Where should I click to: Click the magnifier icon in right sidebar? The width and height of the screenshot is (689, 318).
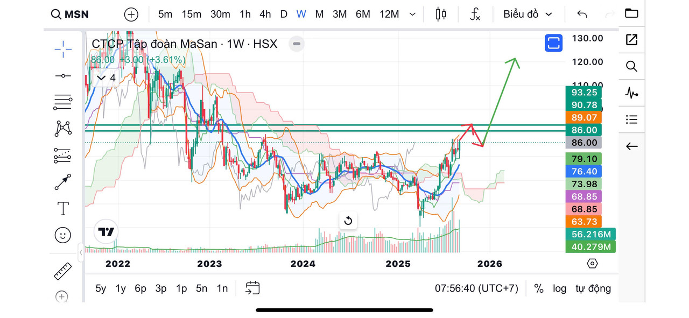pyautogui.click(x=631, y=66)
